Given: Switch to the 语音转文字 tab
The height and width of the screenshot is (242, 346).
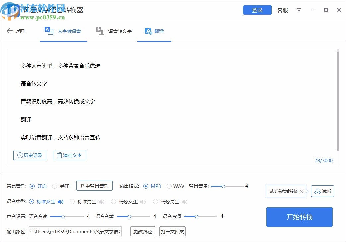Looking at the screenshot, I should [113, 31].
